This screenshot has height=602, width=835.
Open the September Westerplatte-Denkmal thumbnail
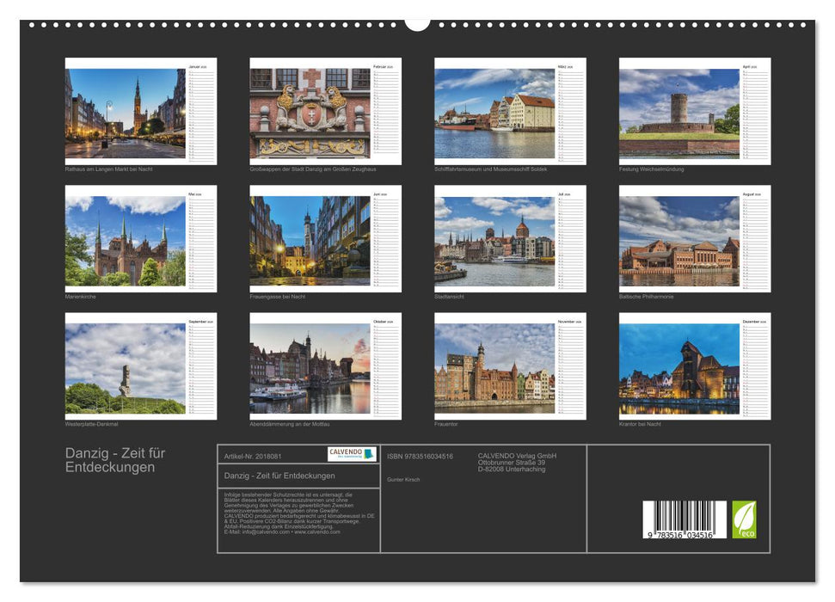(126, 368)
